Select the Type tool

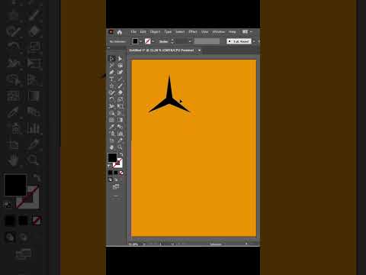coord(112,79)
